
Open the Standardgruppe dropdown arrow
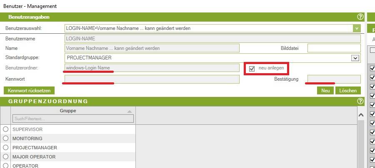tap(355, 58)
